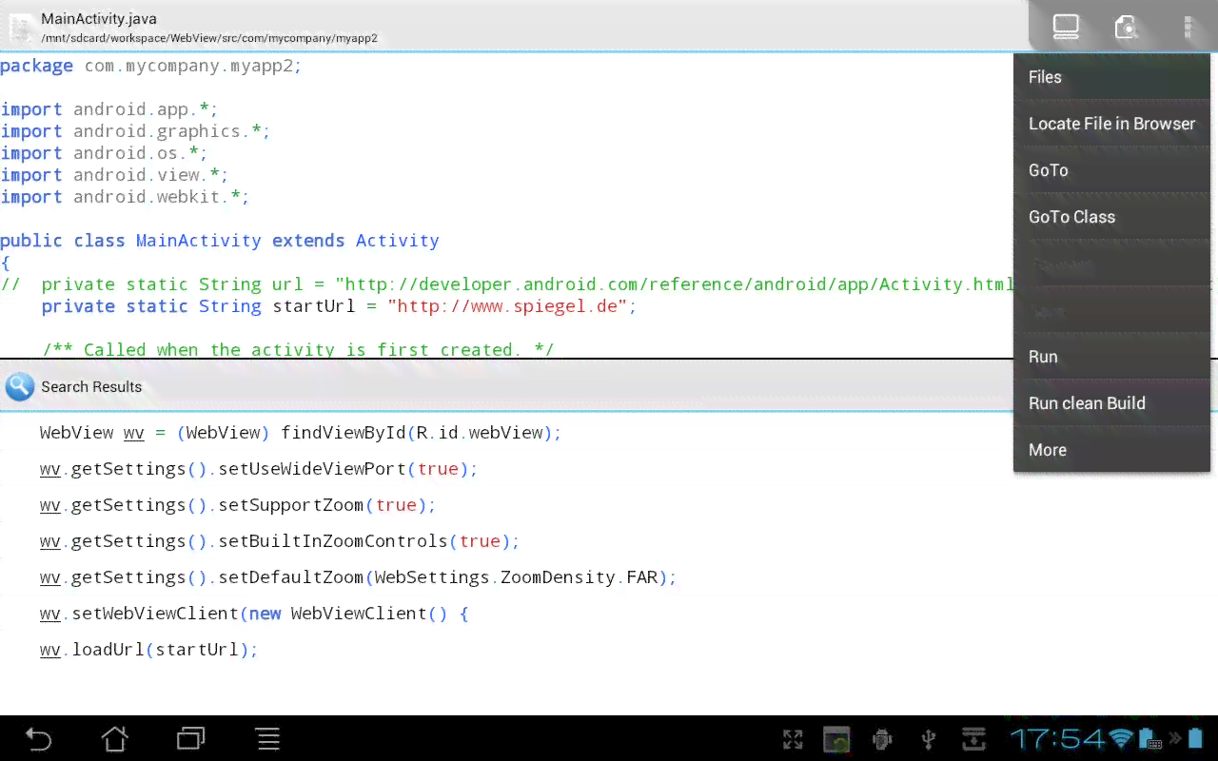Place cursor on import android.webkit.* line
Screen dimensions: 1218x761
[x=125, y=197]
